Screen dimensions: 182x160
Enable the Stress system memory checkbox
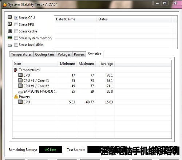[x=16, y=38]
